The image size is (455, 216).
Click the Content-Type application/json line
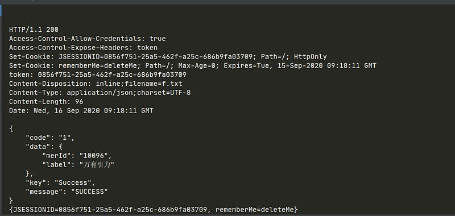pos(100,93)
